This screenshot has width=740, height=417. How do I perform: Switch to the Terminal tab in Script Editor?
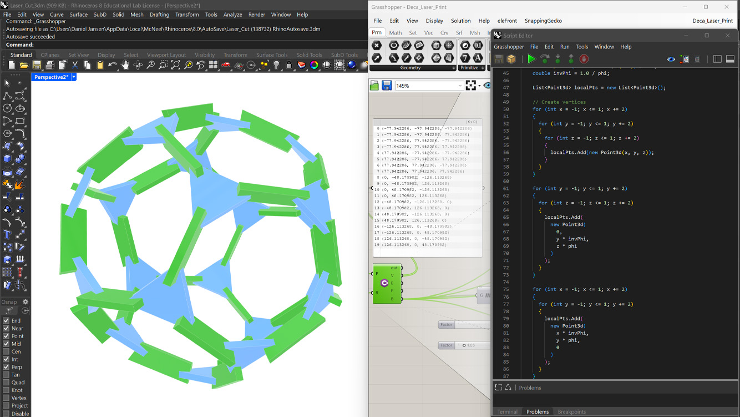(507, 411)
